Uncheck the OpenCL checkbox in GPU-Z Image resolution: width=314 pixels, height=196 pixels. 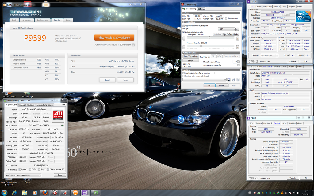(20, 169)
